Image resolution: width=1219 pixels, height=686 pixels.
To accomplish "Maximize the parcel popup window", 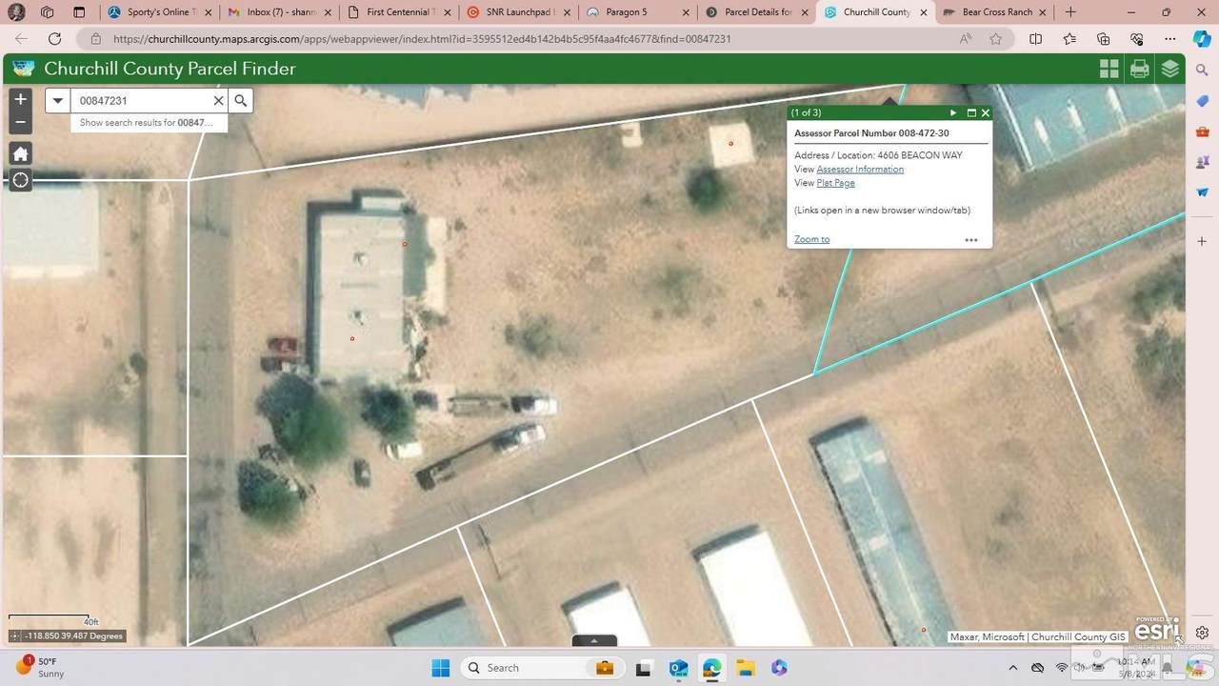I will pyautogui.click(x=970, y=112).
